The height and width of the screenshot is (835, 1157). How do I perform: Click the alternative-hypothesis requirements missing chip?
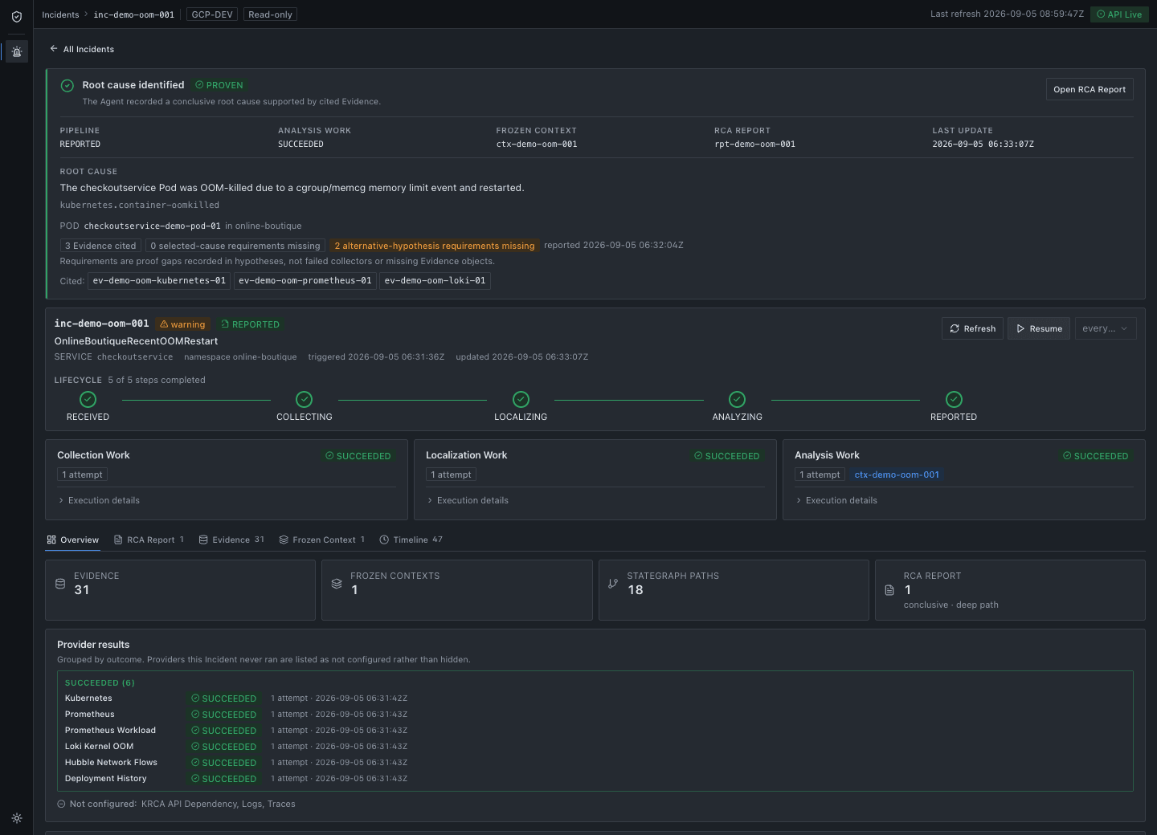tap(435, 246)
